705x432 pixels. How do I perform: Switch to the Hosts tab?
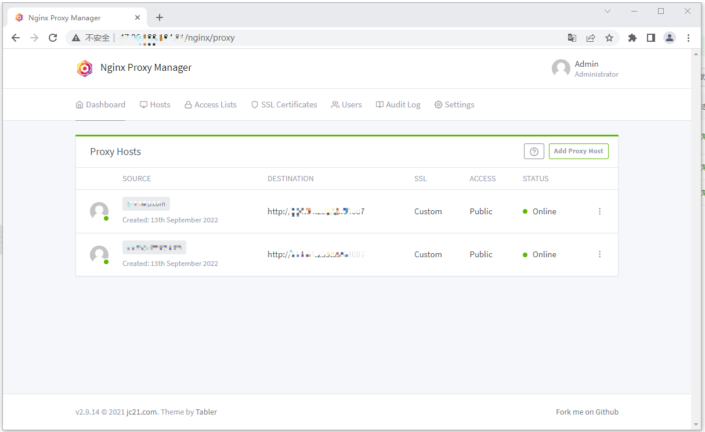tap(154, 105)
